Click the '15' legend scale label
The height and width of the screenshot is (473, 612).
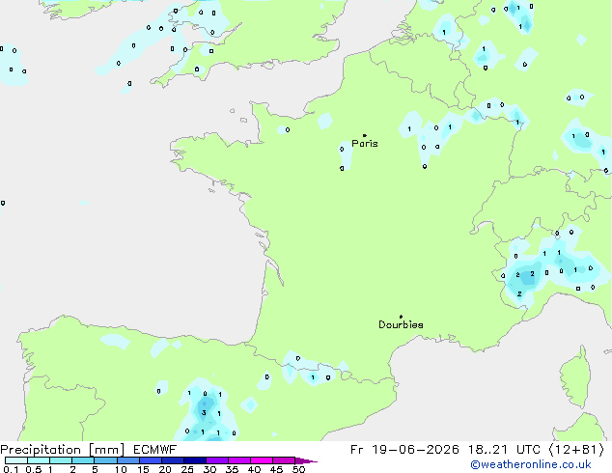click(x=143, y=469)
